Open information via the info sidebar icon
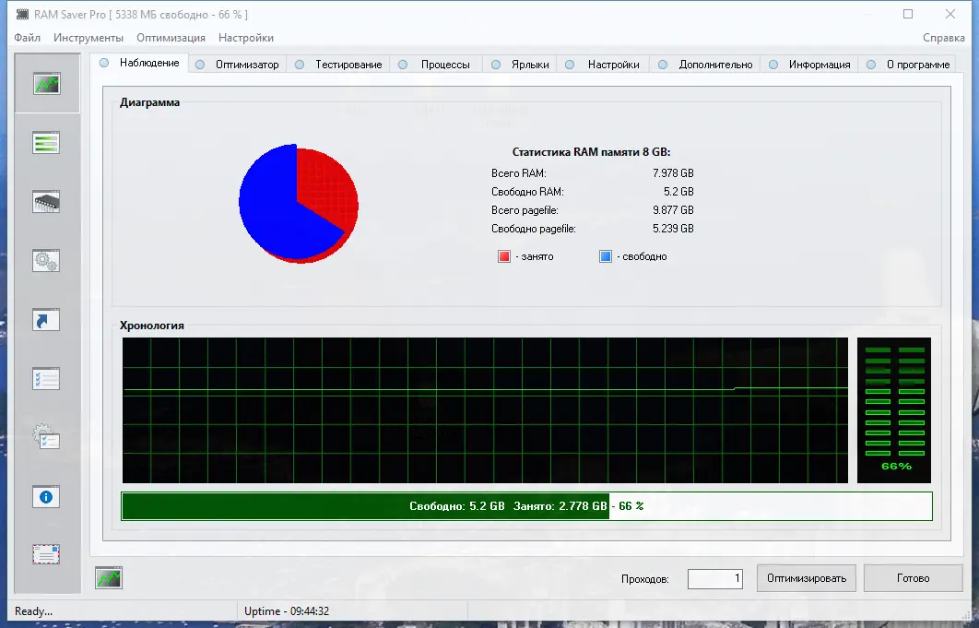 pos(47,496)
